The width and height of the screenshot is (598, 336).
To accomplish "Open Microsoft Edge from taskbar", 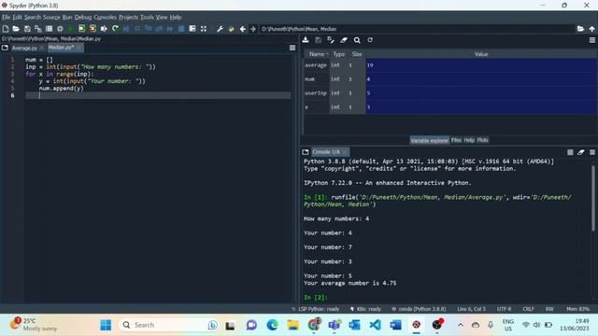I will click(x=272, y=325).
